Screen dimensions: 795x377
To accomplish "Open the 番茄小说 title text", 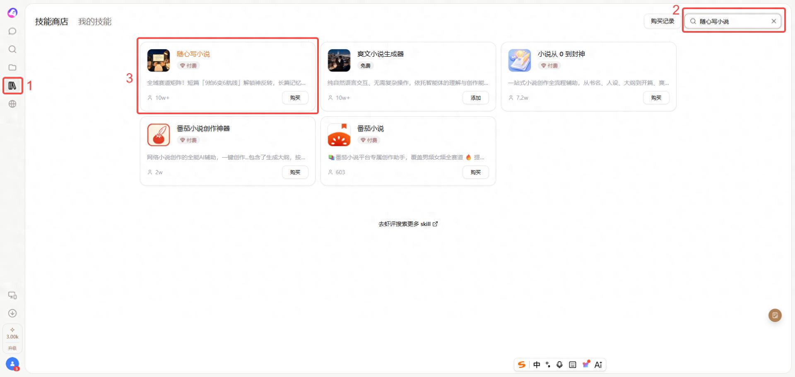I will coord(371,129).
